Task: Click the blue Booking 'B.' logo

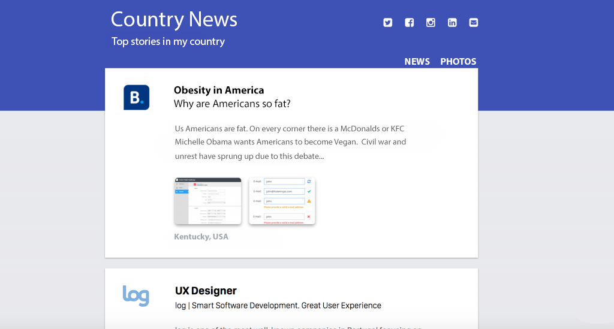Action: pos(136,98)
